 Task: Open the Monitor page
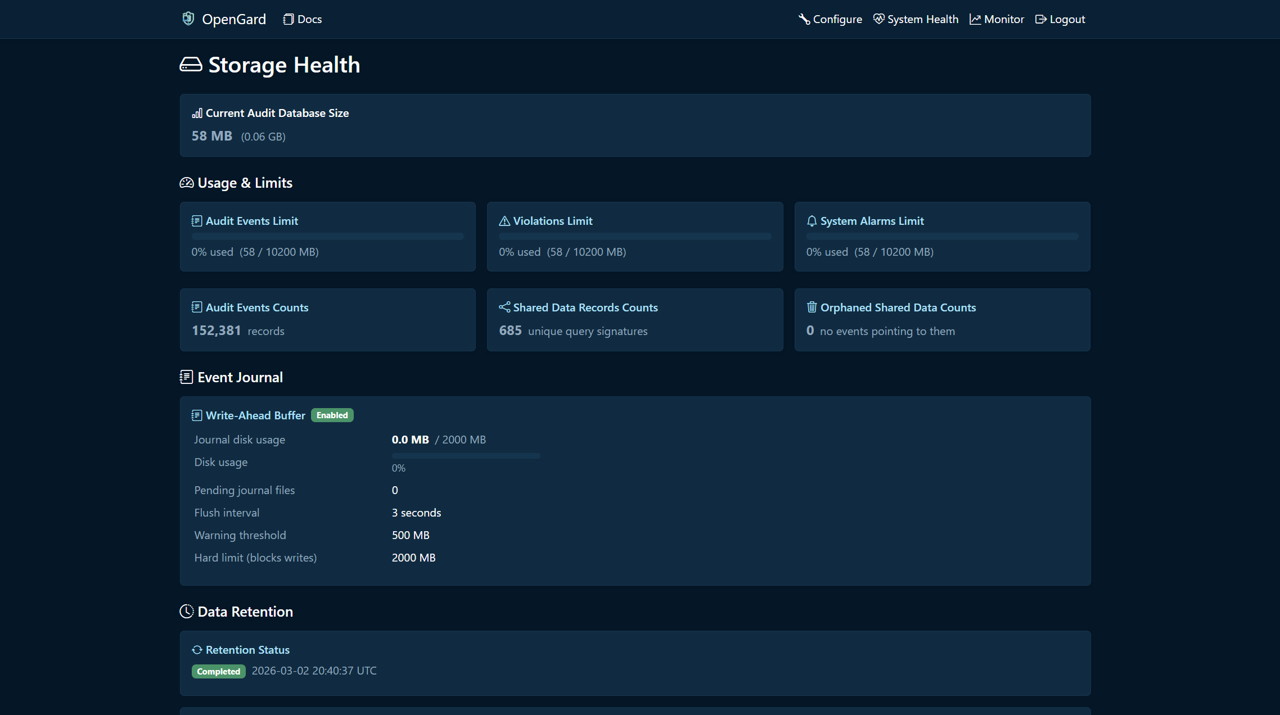[997, 19]
